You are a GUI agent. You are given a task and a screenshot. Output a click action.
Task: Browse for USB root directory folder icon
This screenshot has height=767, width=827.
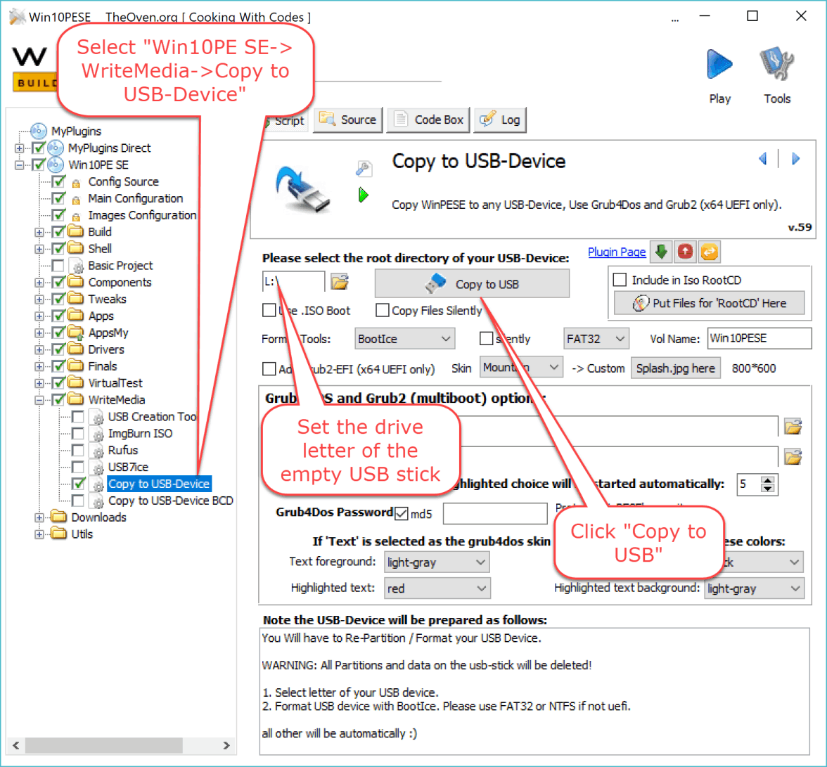(x=340, y=283)
